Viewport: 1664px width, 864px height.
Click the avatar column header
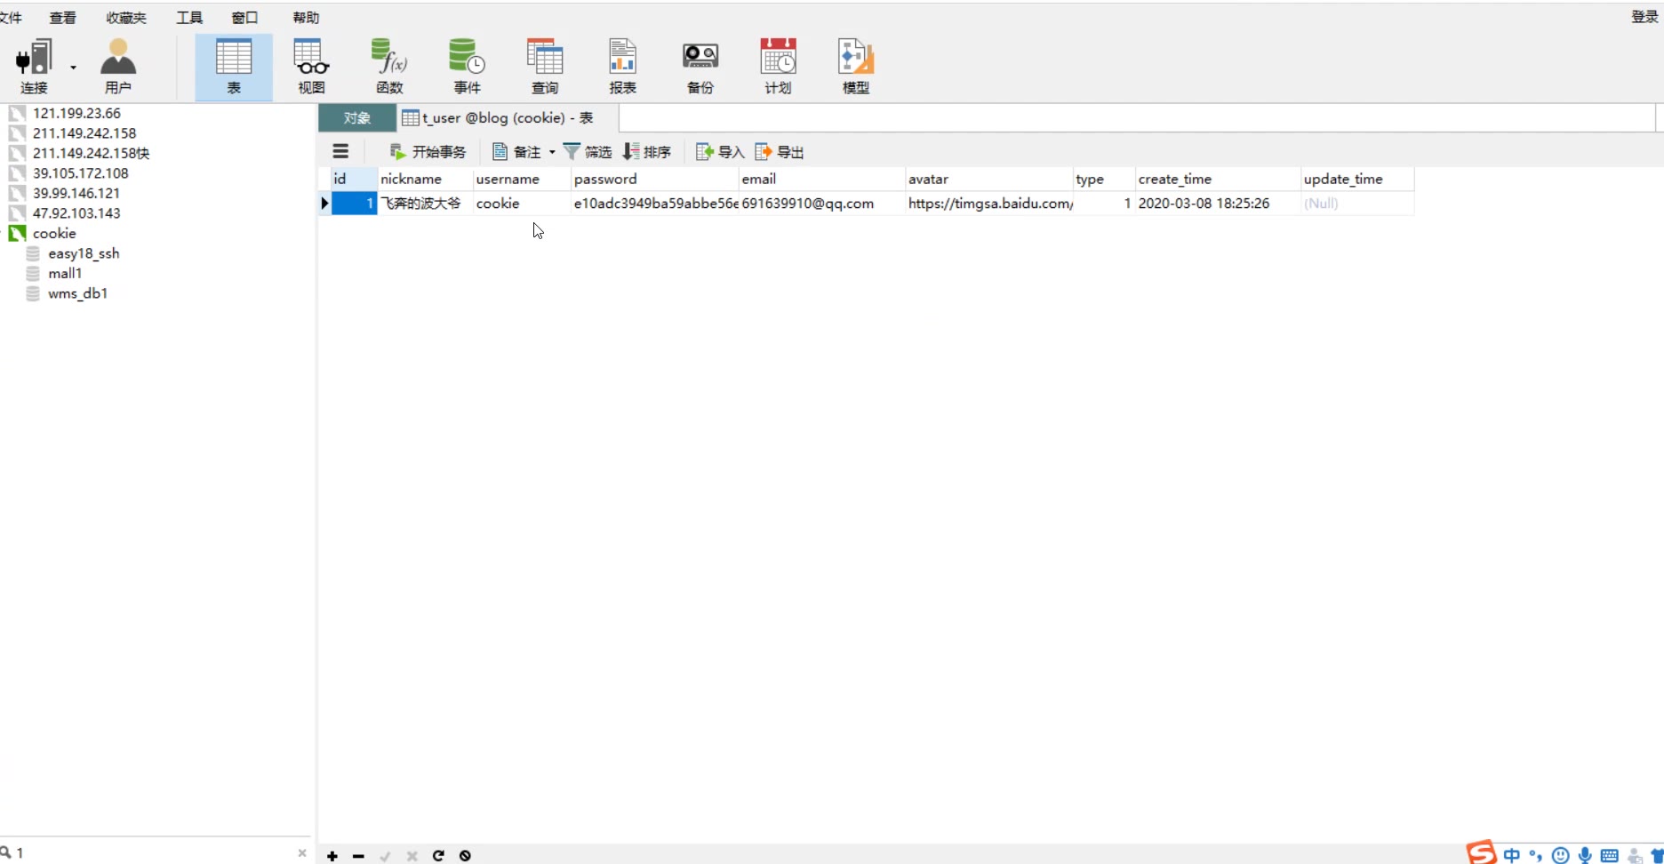[989, 179]
